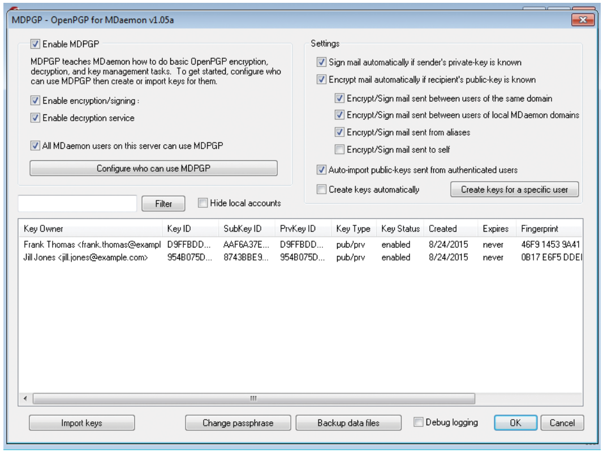The height and width of the screenshot is (453, 603).
Task: Click SubKey ID 8743BBE9... cell
Action: coord(246,257)
